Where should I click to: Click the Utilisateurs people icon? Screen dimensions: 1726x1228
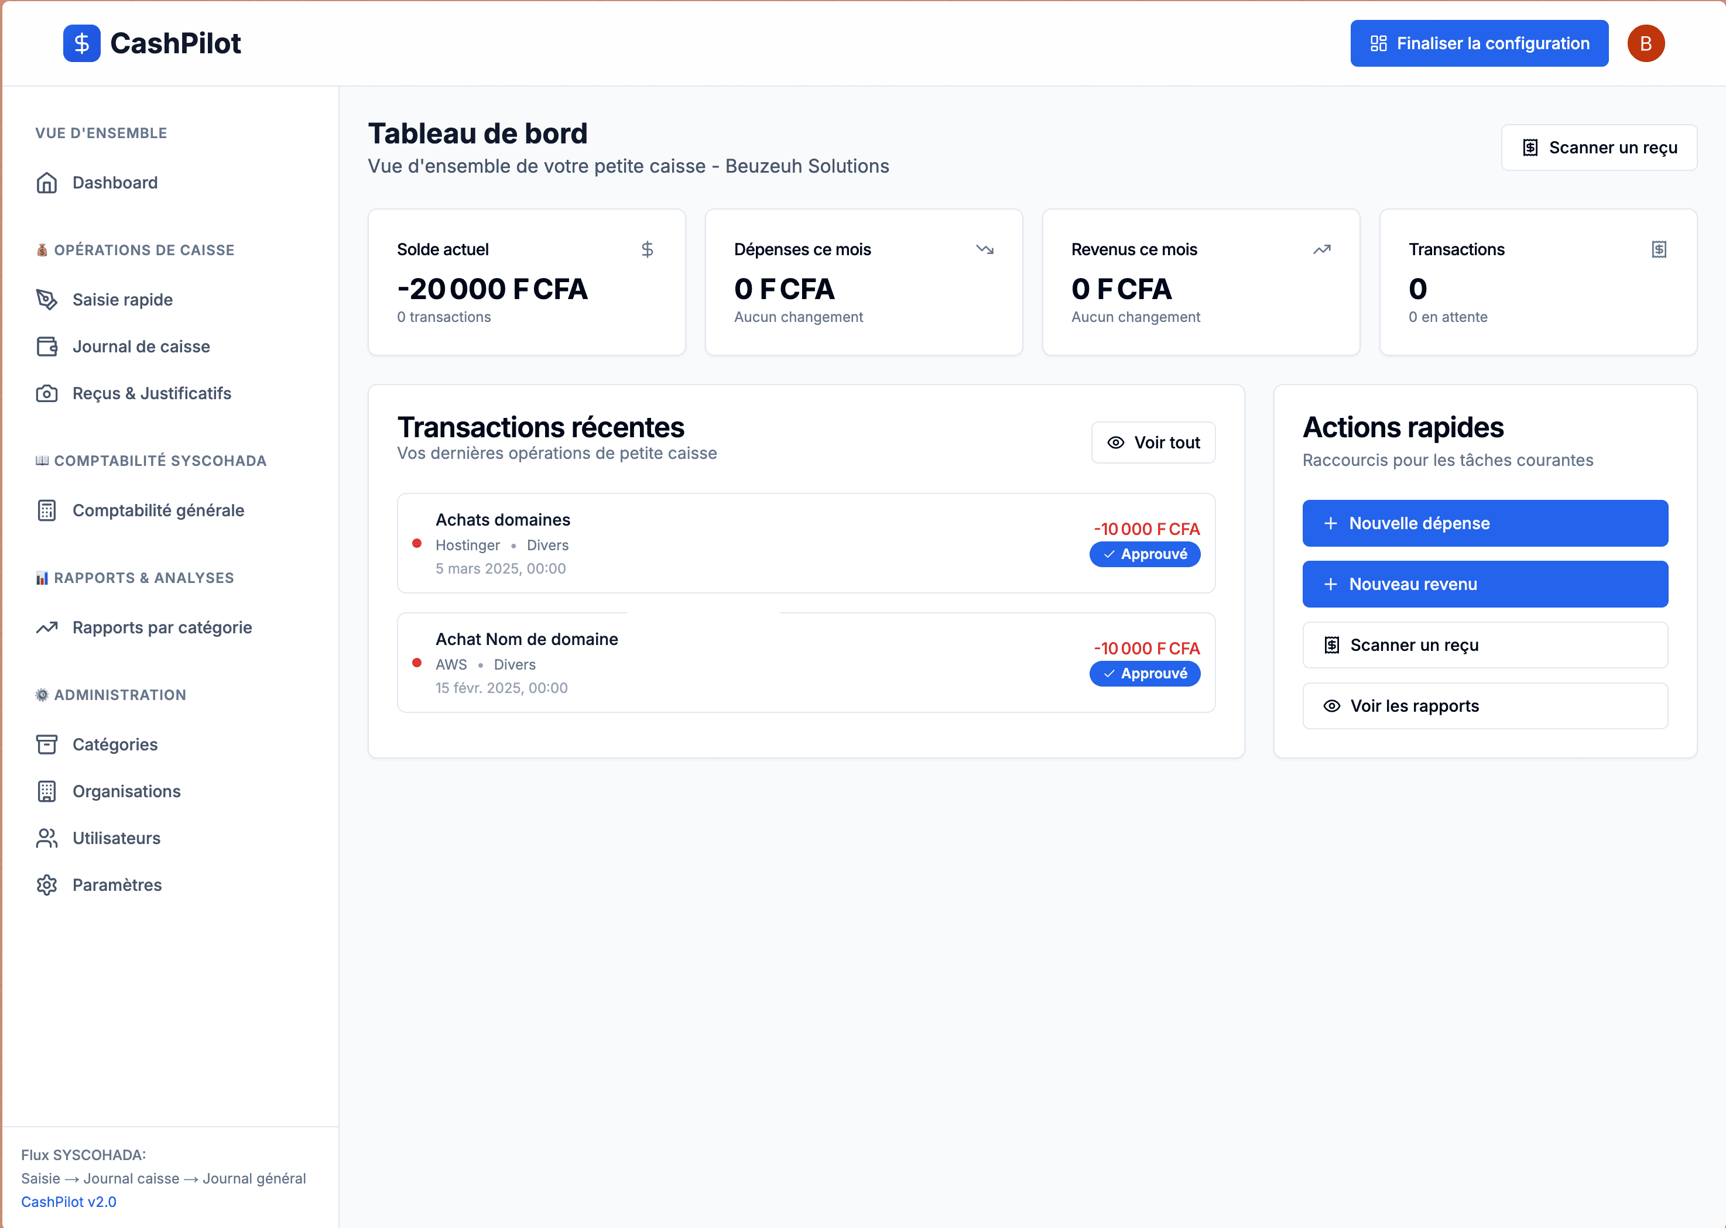tap(47, 838)
